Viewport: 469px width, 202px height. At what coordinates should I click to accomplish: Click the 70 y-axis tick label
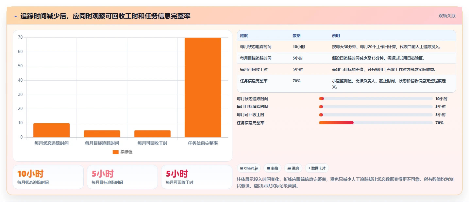click(20, 37)
